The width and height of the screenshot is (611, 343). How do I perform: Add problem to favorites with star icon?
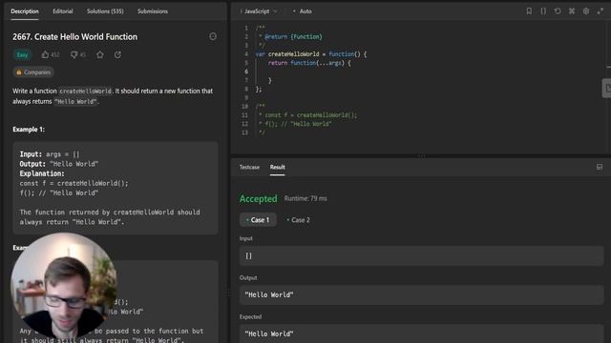coord(100,55)
